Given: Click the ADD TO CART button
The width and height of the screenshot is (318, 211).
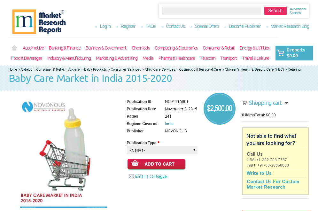Looking at the screenshot, I should tap(157, 164).
